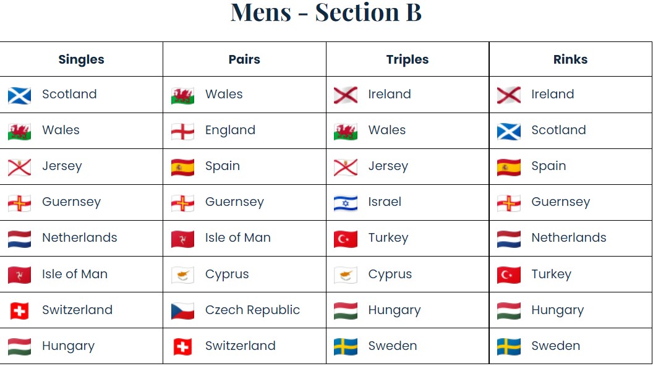The image size is (653, 366).
Task: Click the Isle of Man flag in Pairs
Action: (183, 239)
